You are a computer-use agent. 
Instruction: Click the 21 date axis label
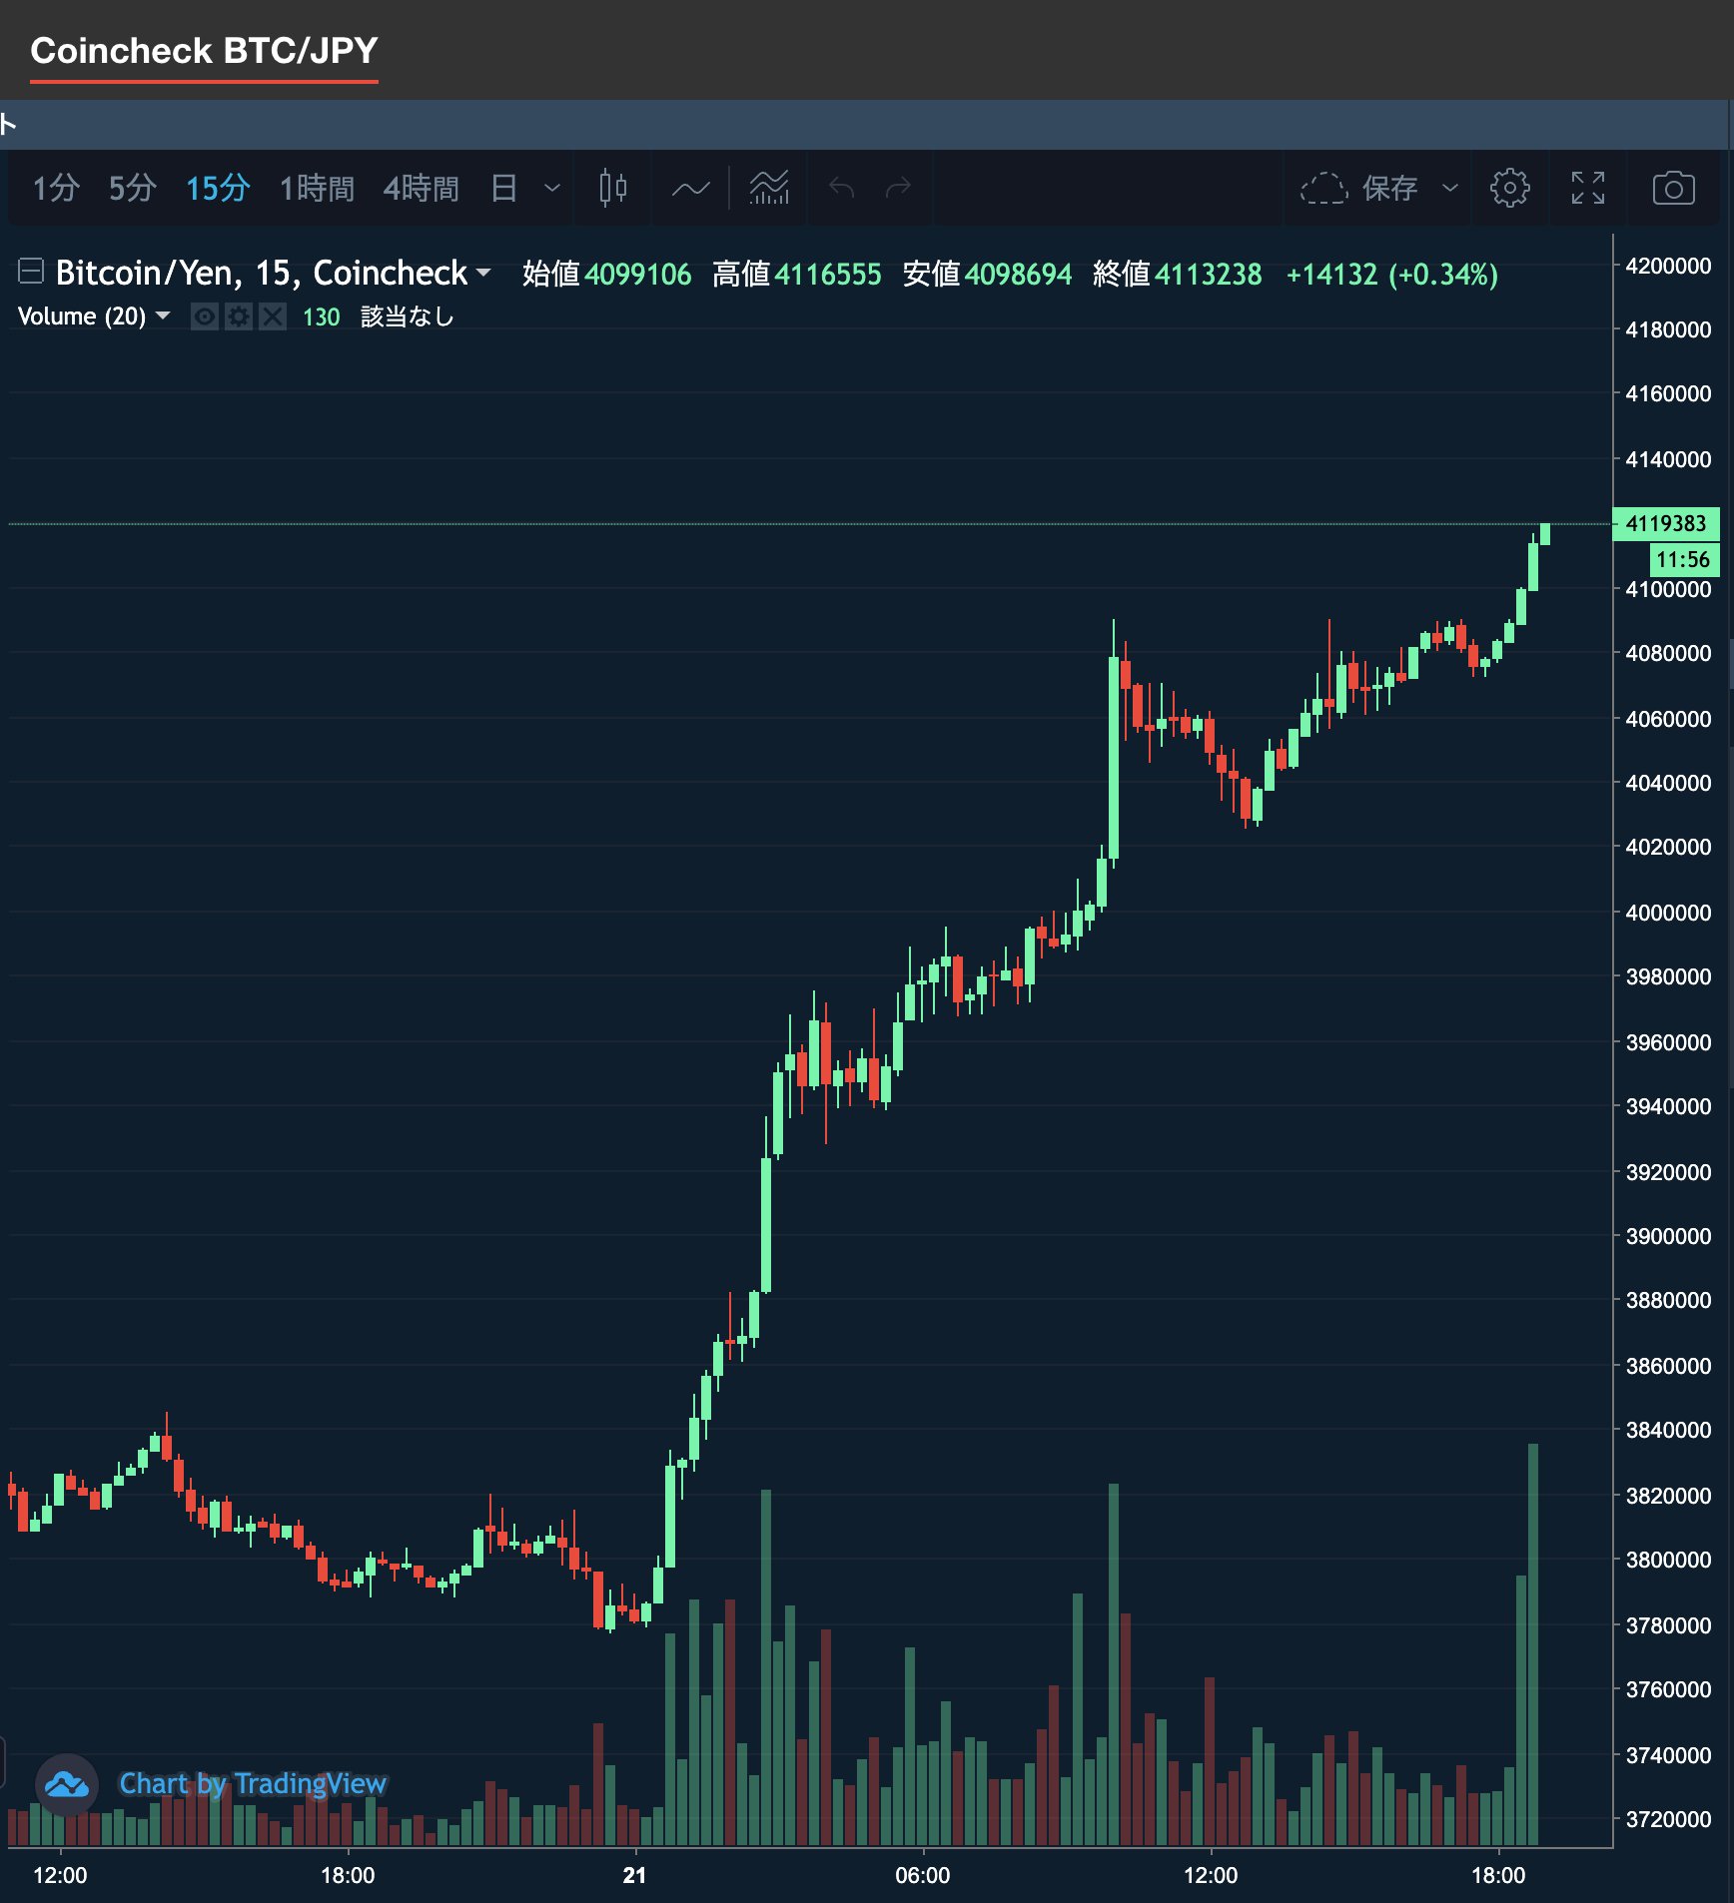(x=634, y=1875)
